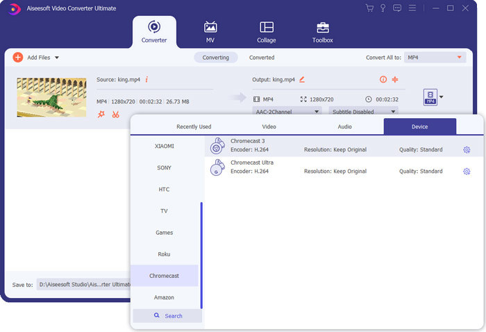This screenshot has height=332, width=486.
Task: Click Source: king.mp4 text
Action: (118, 80)
